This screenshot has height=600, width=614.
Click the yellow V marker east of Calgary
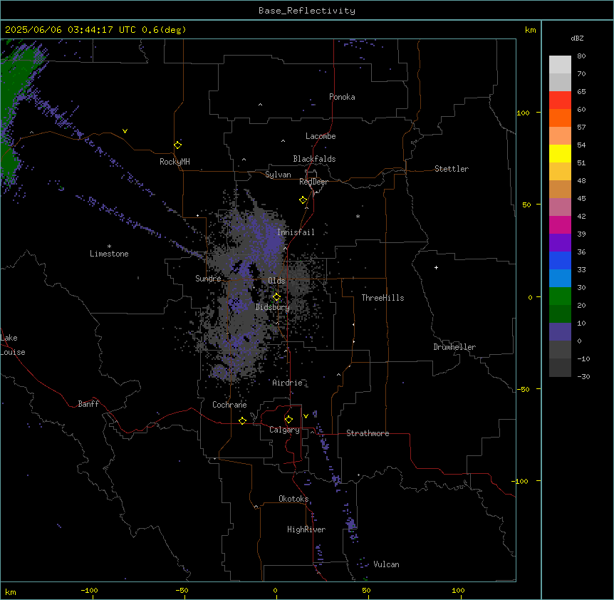tap(306, 416)
